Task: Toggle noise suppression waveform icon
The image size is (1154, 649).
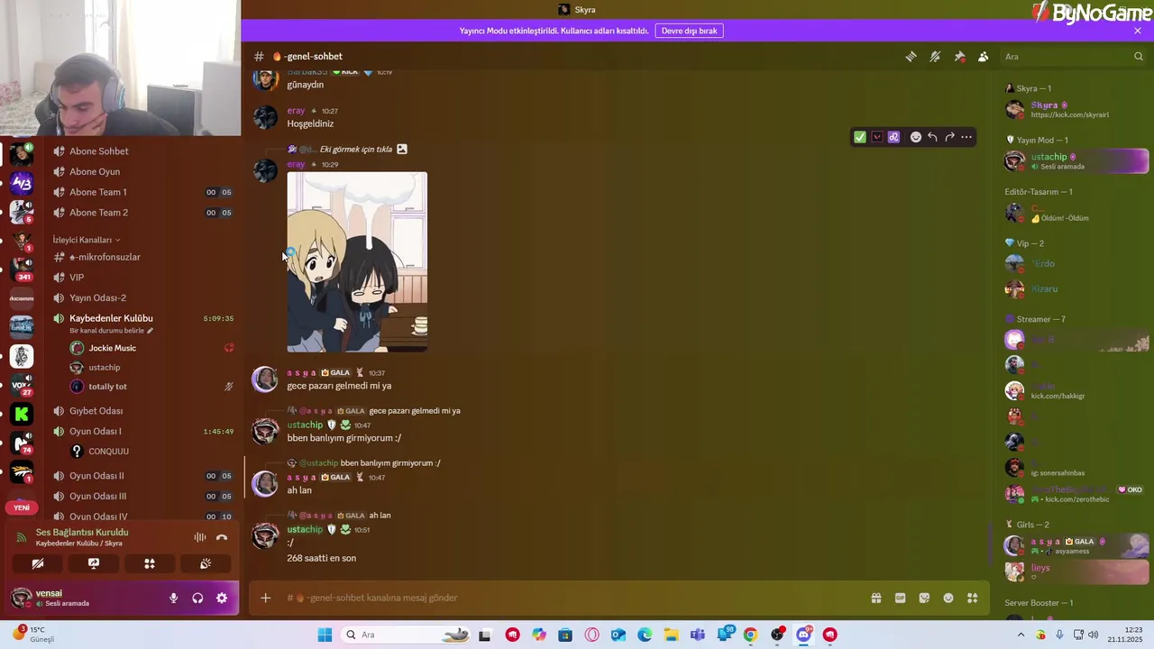Action: point(200,537)
